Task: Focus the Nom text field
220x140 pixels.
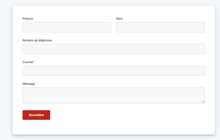Action: 160,27
